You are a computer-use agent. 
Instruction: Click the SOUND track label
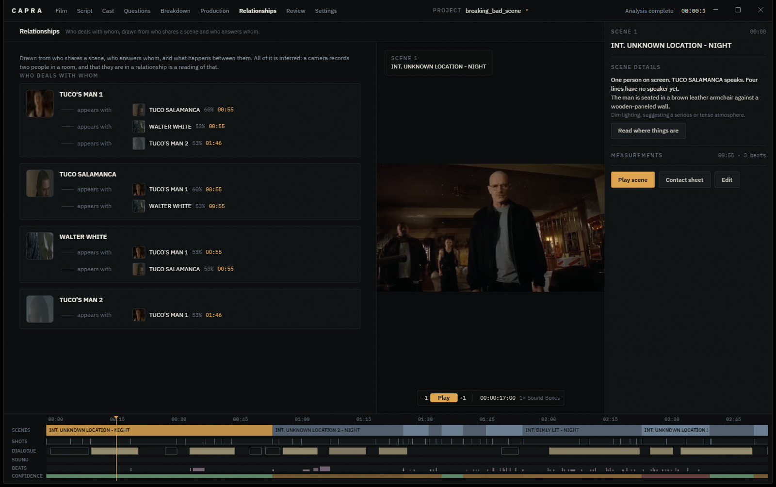point(20,460)
